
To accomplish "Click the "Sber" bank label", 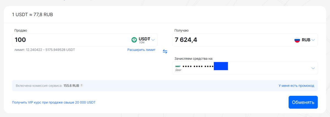I will [x=178, y=70].
